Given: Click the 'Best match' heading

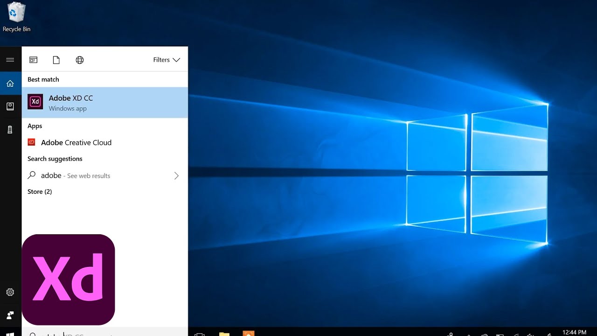Looking at the screenshot, I should coord(43,79).
